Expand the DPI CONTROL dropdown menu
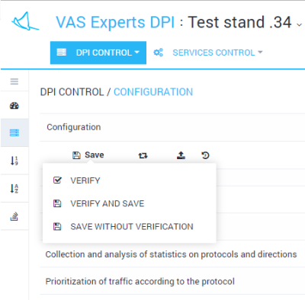This screenshot has height=300, width=305. point(98,53)
